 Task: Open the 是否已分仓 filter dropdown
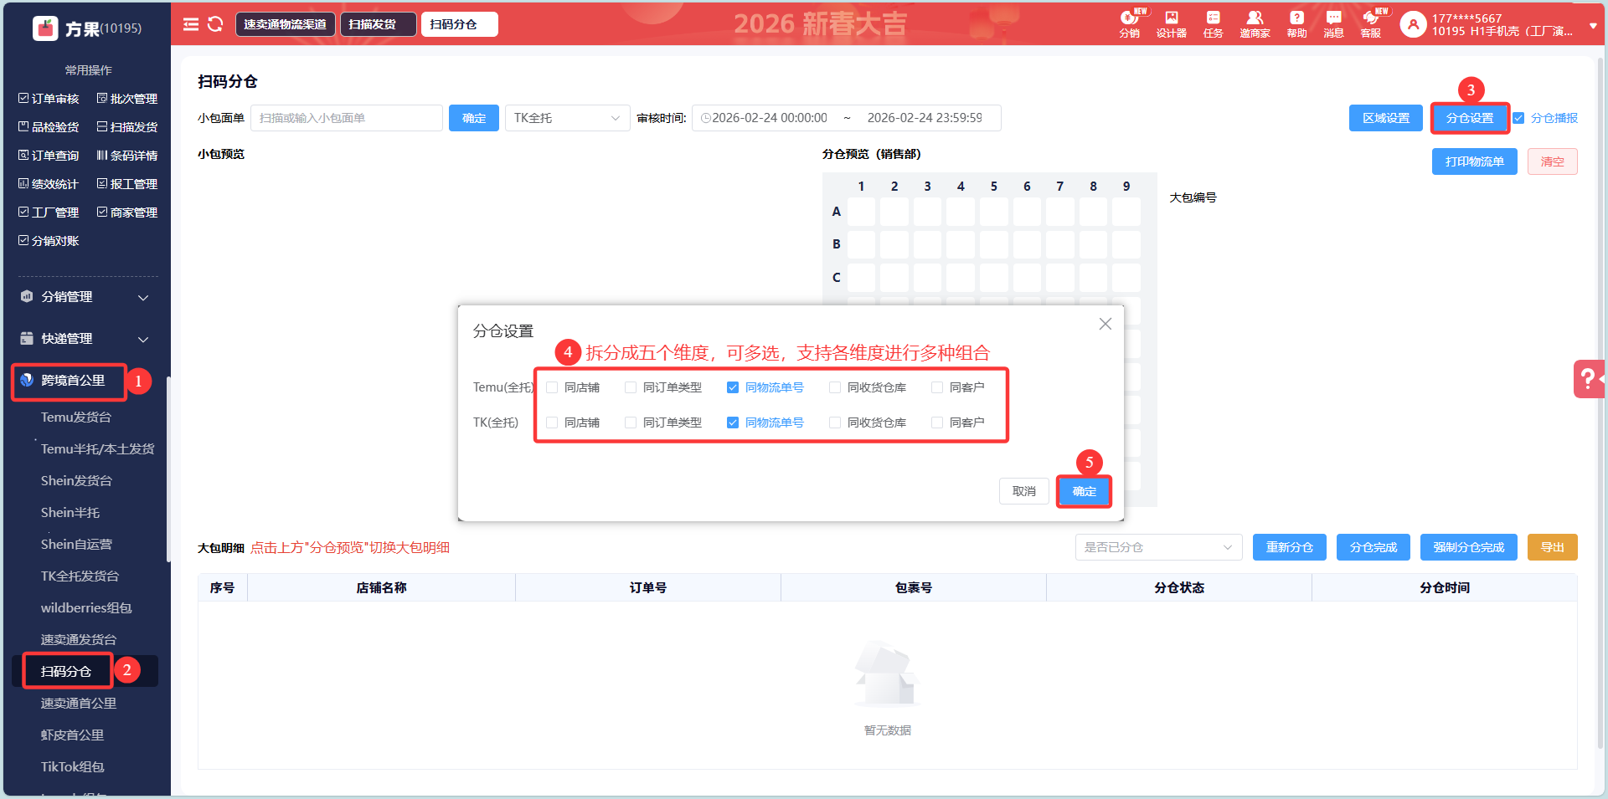tap(1157, 547)
